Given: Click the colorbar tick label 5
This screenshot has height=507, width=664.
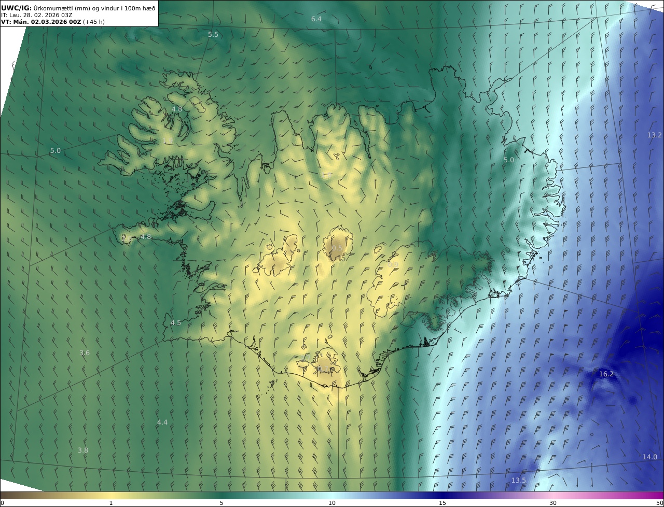Looking at the screenshot, I should point(222,503).
